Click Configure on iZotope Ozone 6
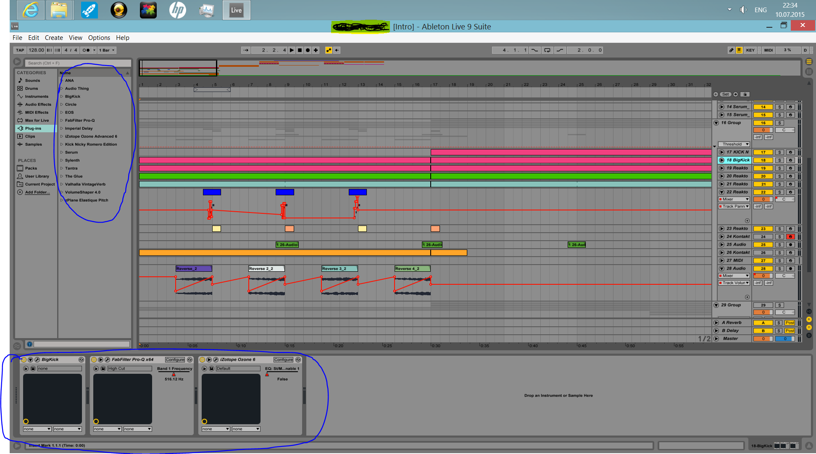Viewport: 816px width, 454px height. 283,360
